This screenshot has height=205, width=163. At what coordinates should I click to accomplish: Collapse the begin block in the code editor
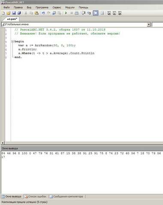click(12, 41)
